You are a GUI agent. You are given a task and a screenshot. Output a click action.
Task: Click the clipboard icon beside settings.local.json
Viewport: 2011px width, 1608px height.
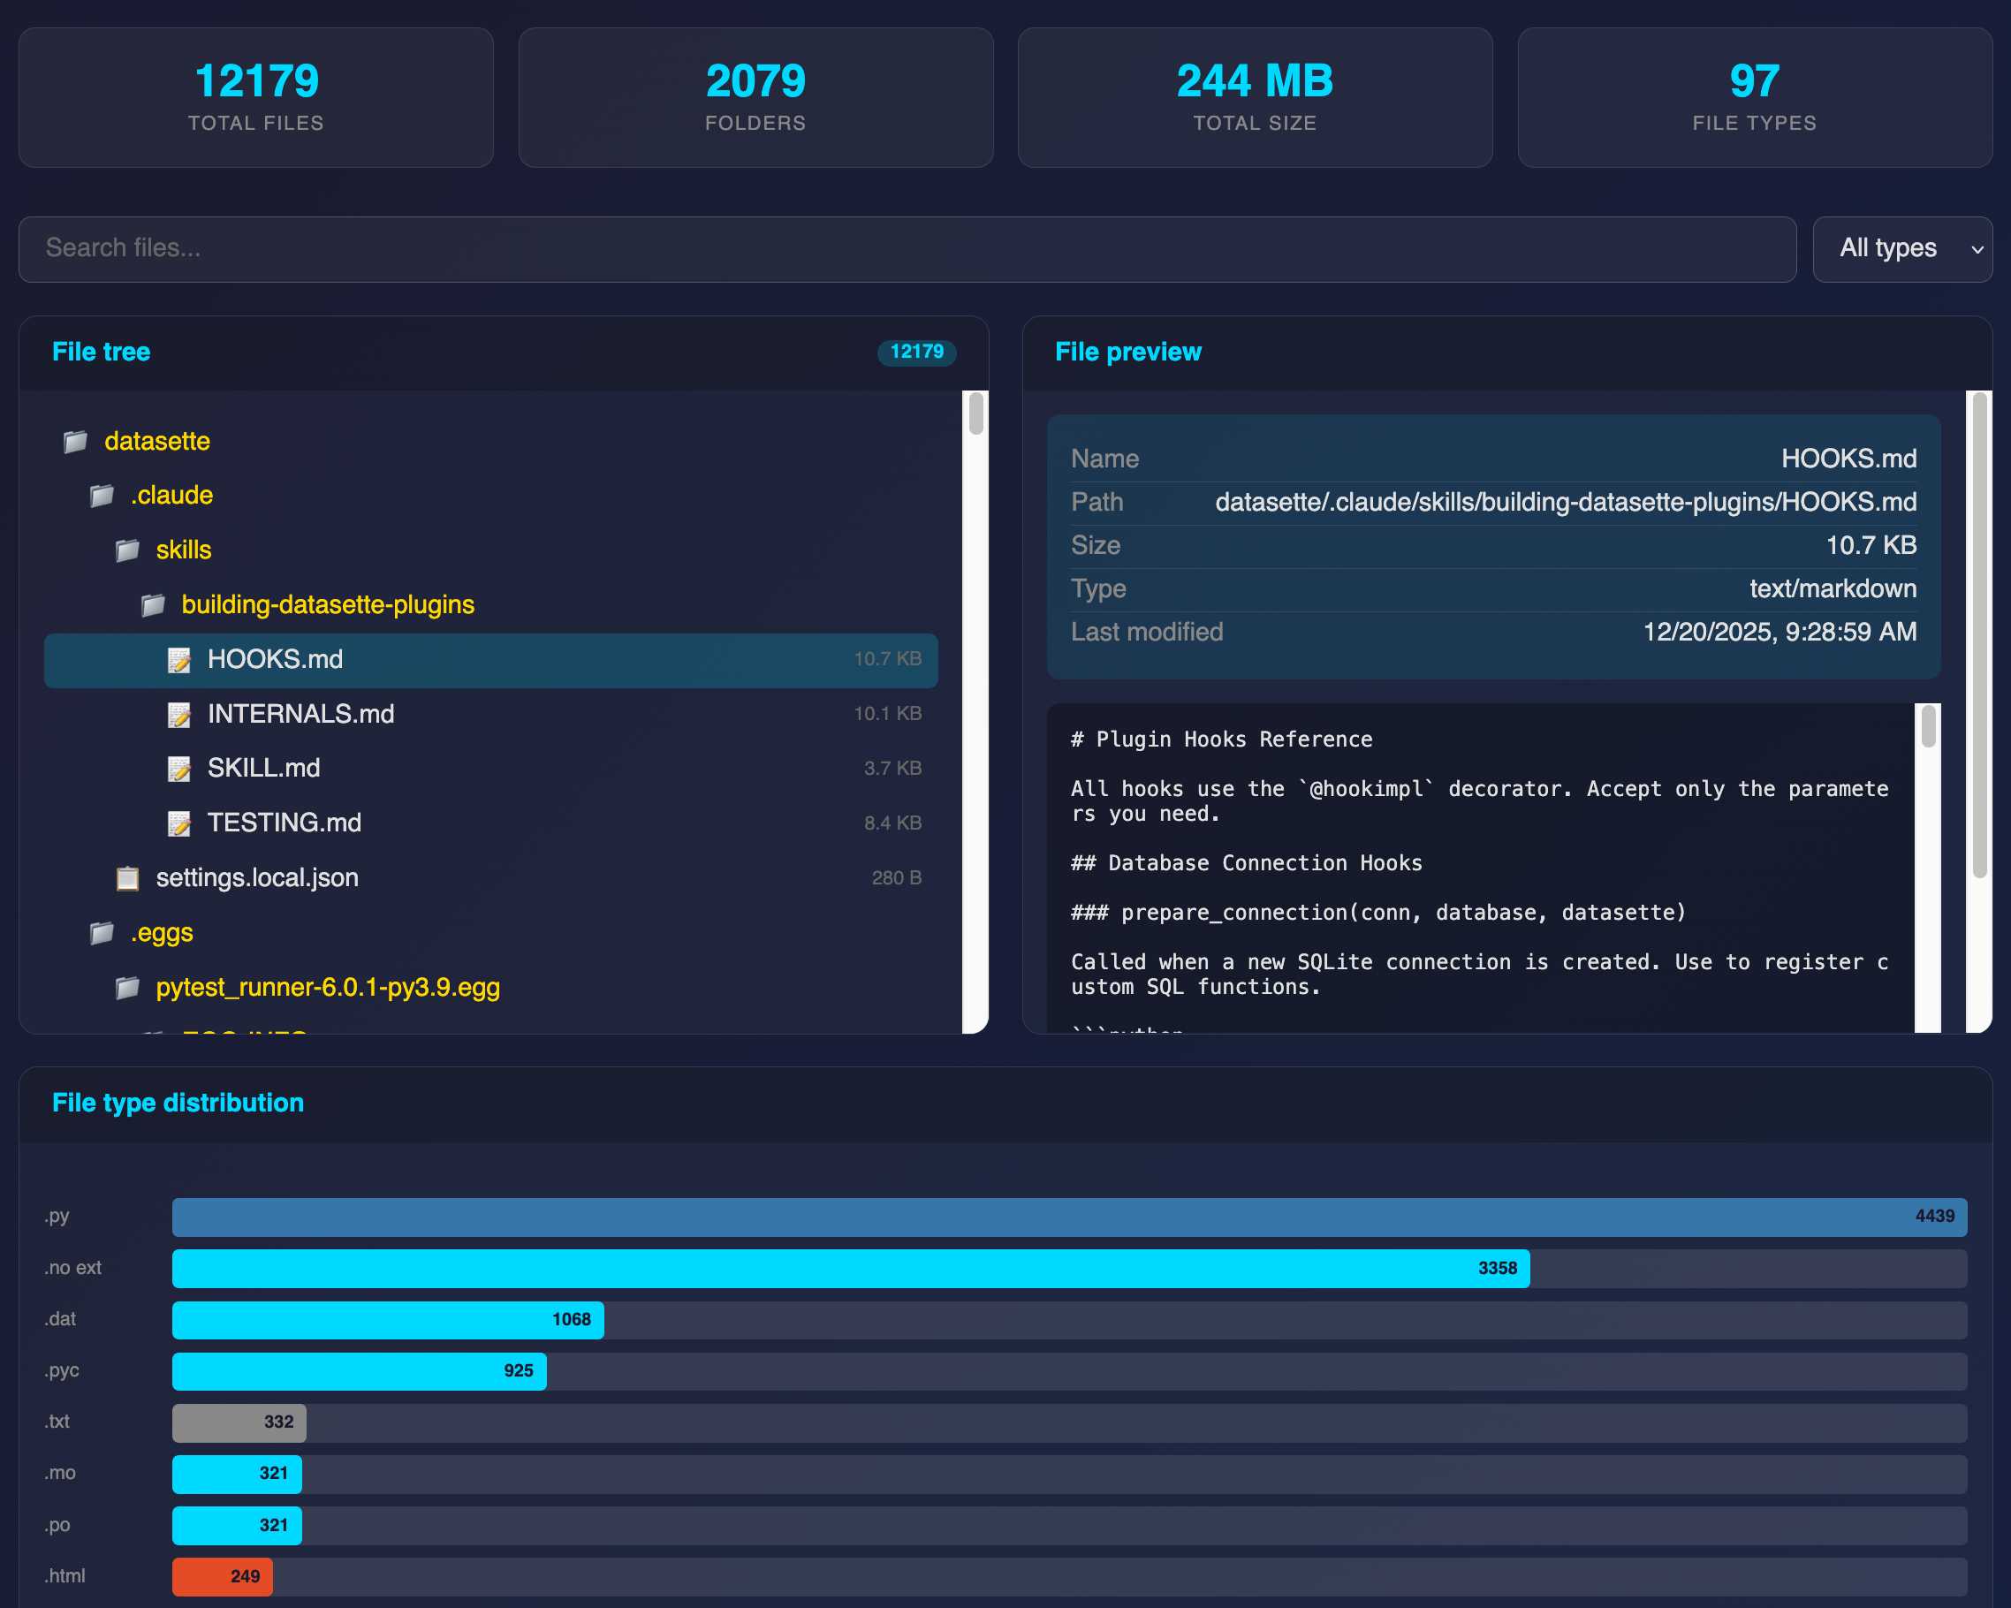pos(129,877)
